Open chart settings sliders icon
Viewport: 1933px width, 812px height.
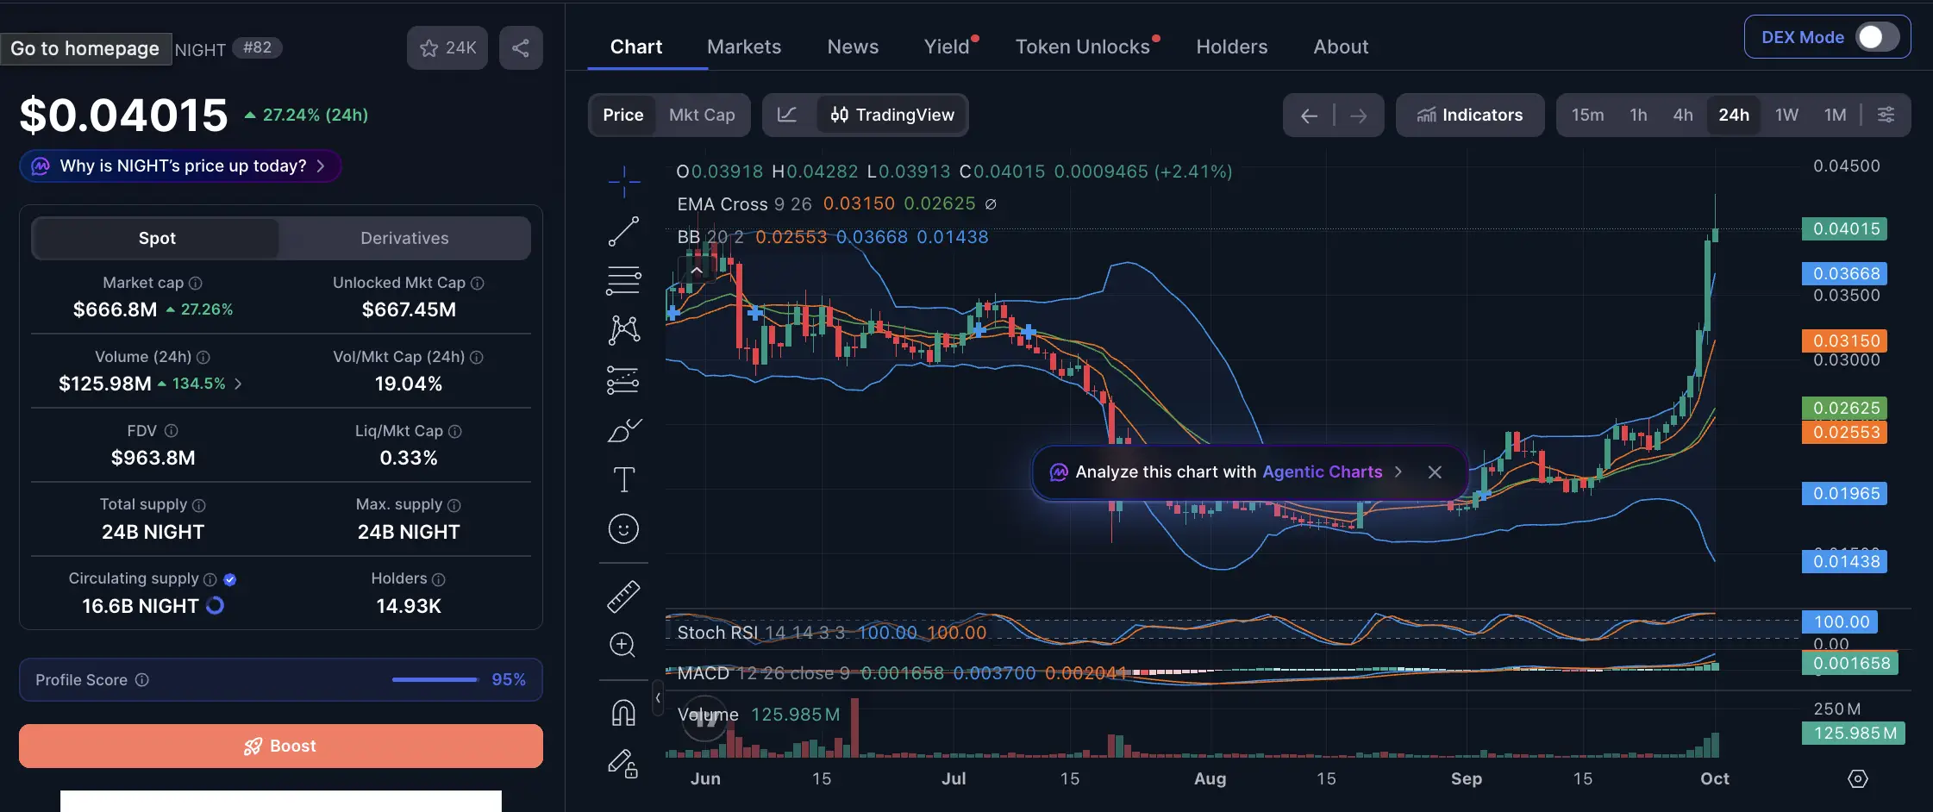pos(1886,115)
